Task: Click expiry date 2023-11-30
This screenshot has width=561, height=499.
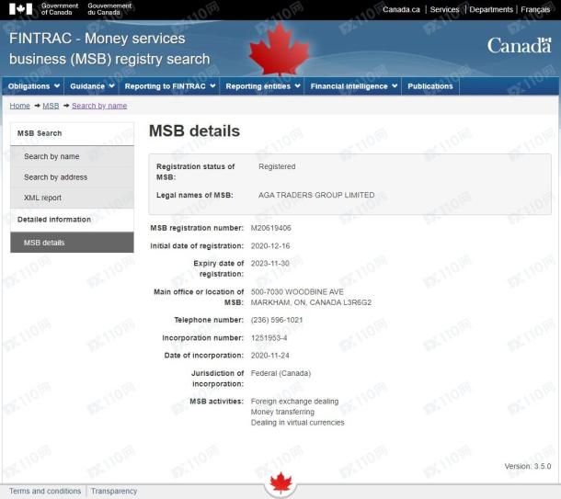Action: pyautogui.click(x=269, y=264)
